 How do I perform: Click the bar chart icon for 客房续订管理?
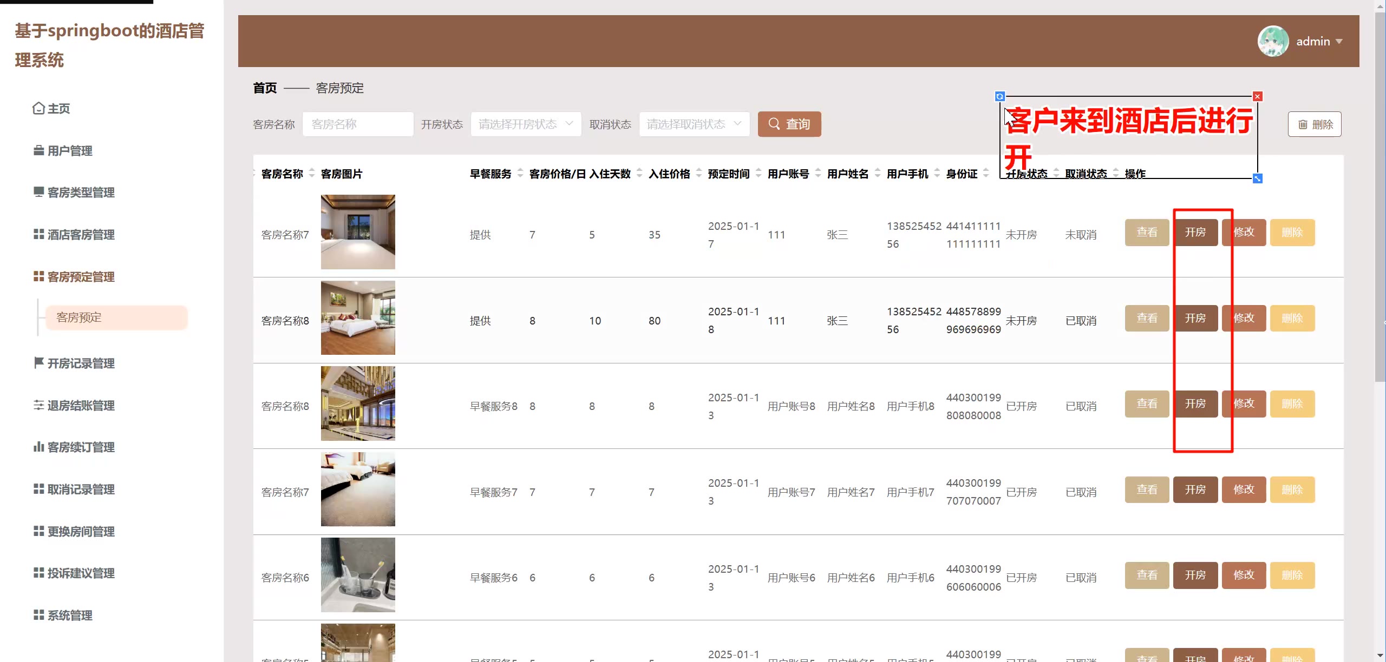38,447
